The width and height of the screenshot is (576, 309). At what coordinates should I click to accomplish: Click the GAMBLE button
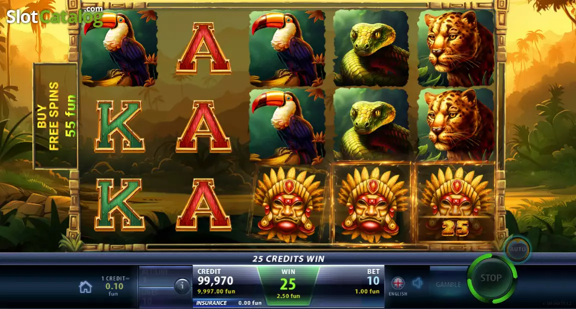click(448, 284)
